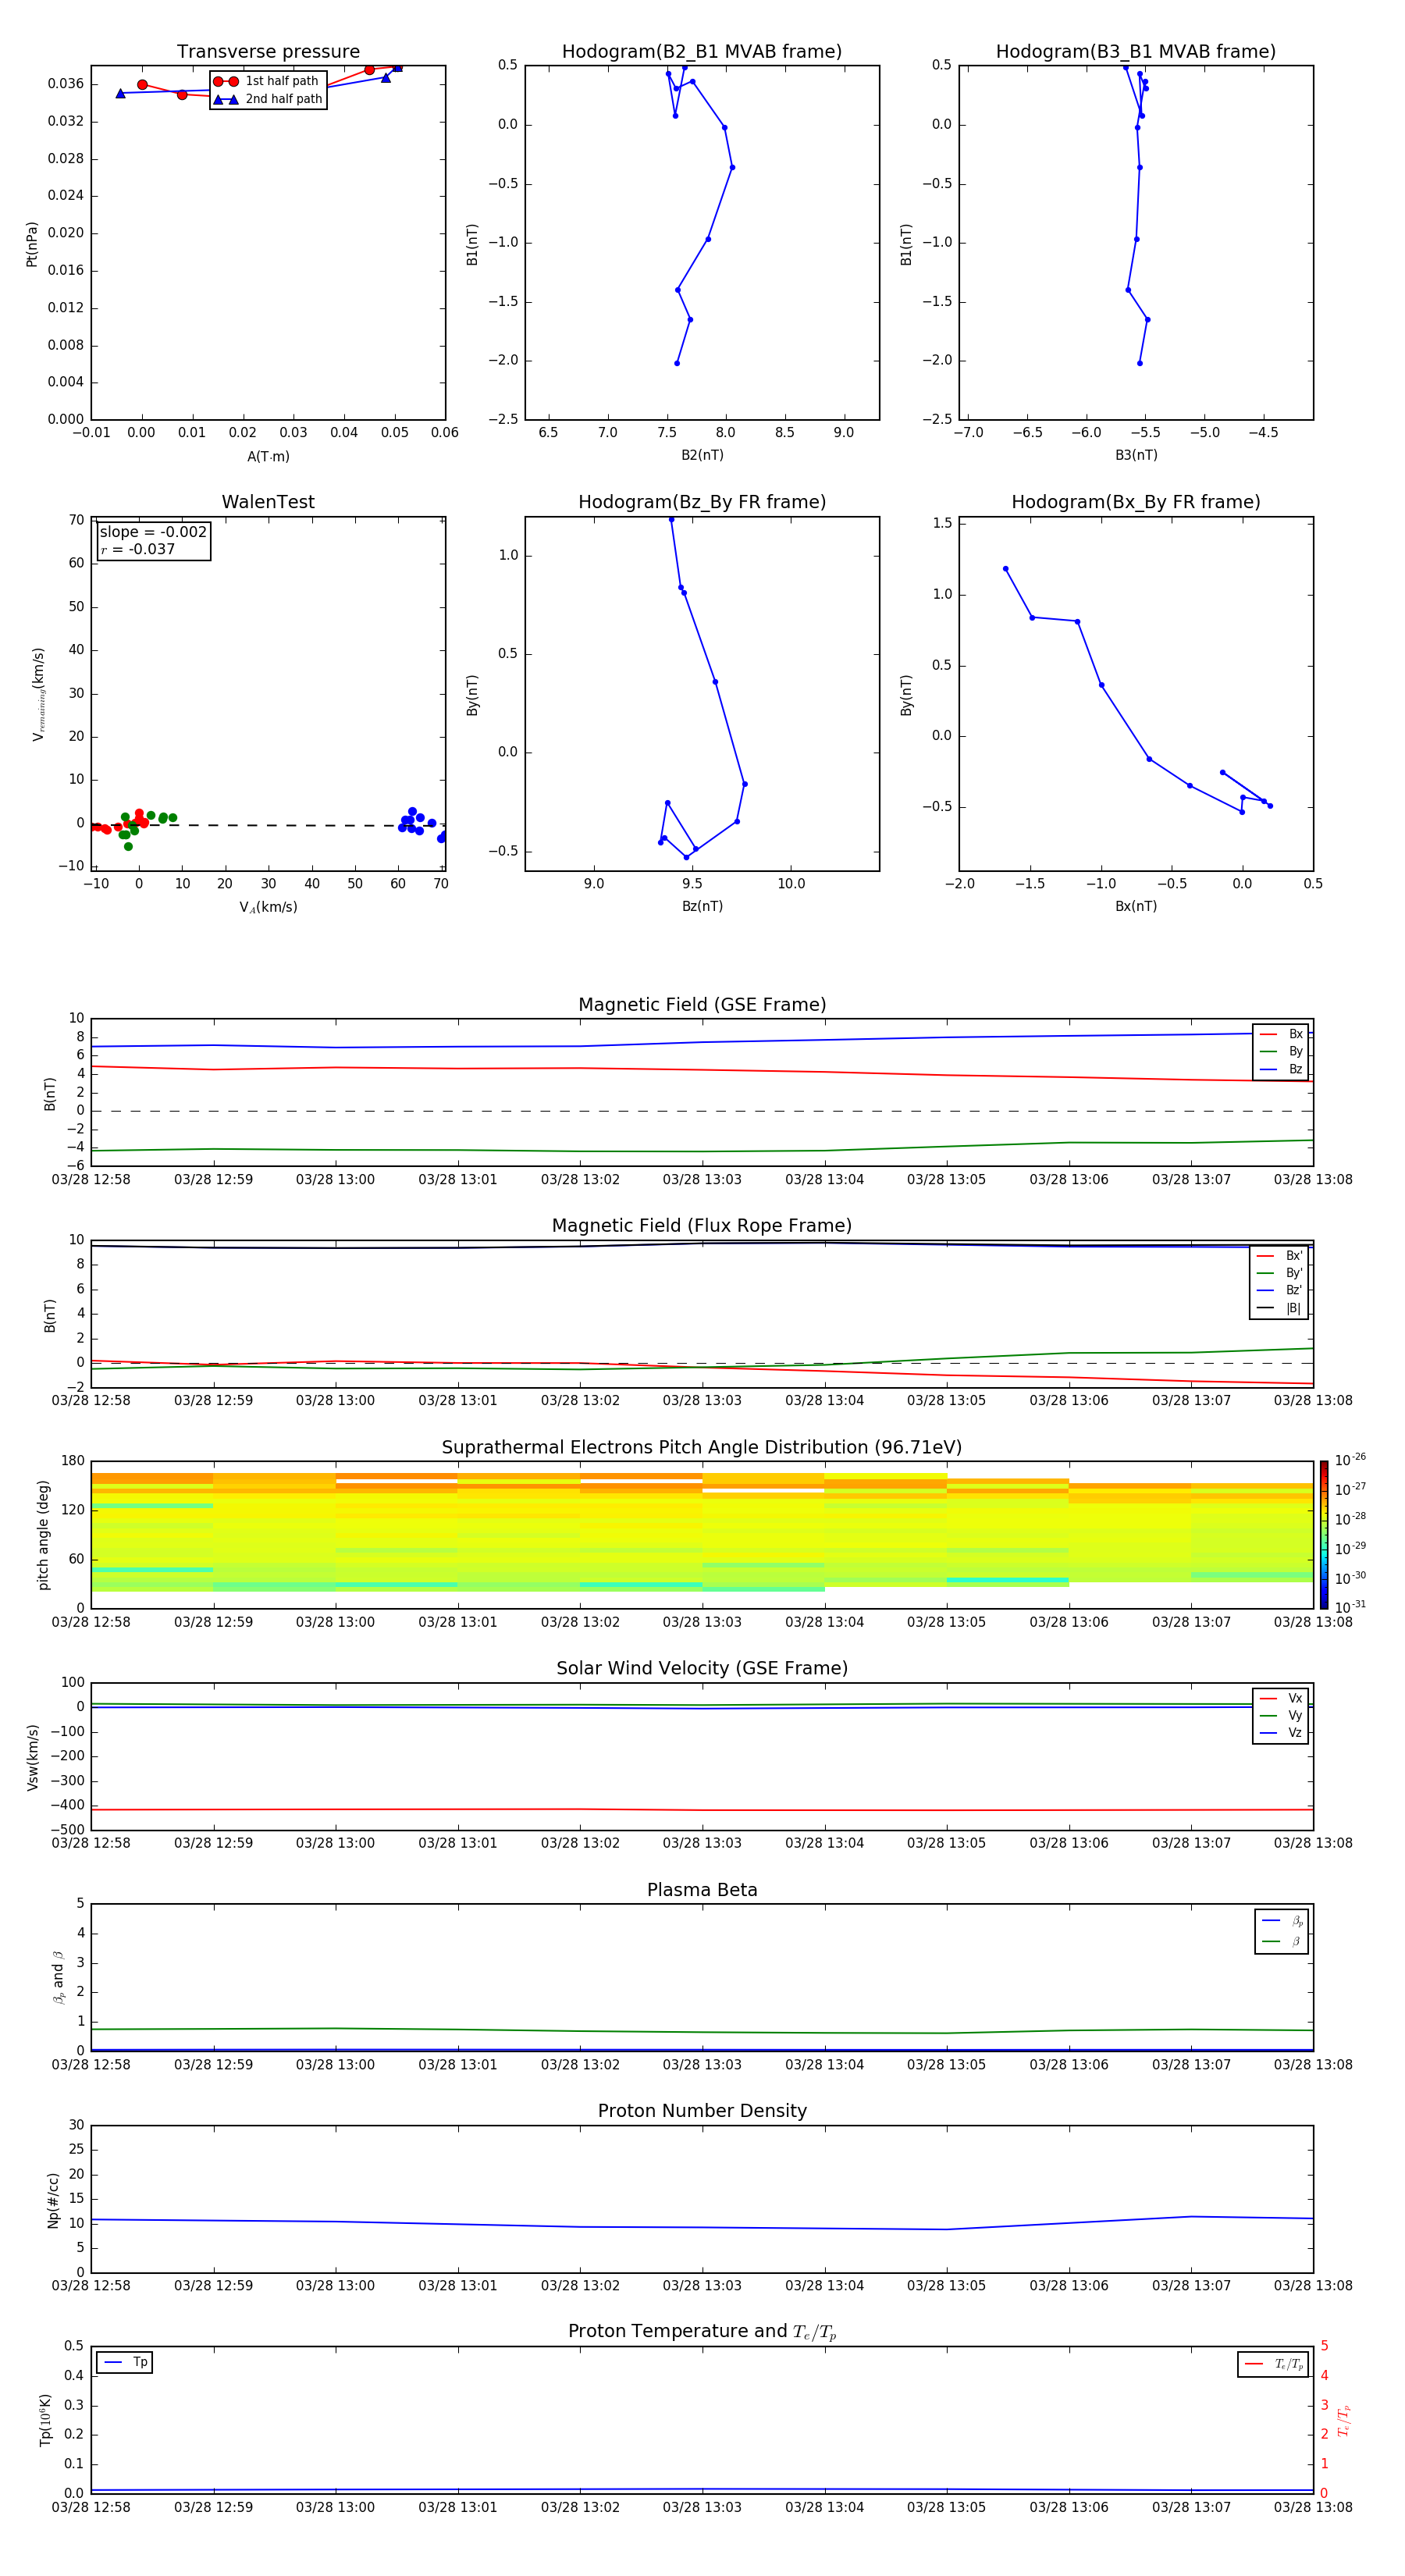Select Vx in the solar wind legend
The height and width of the screenshot is (2576, 1405).
(x=1281, y=1698)
